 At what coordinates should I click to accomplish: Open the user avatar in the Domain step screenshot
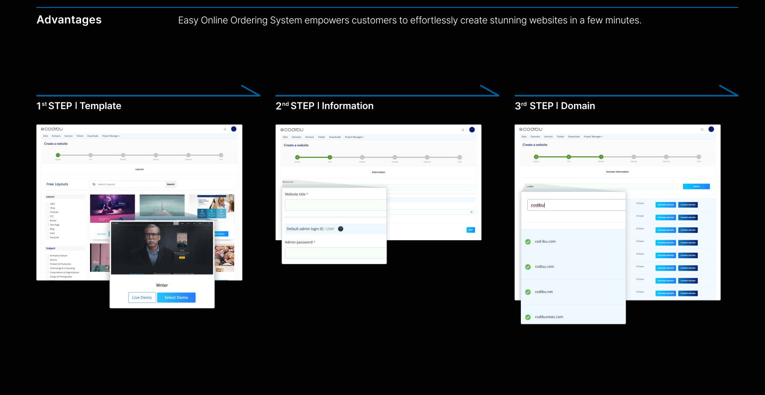coord(711,129)
